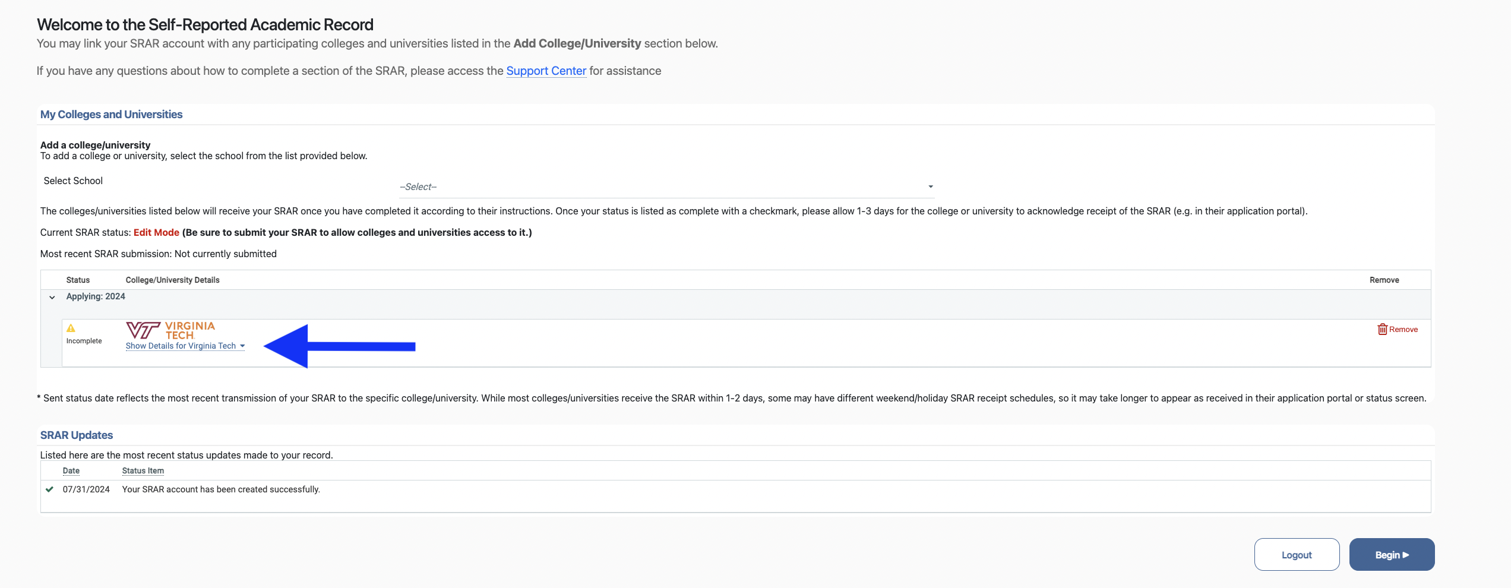Screen dimensions: 1511x588
Task: Click the red Edit Mode status text
Action: point(156,233)
